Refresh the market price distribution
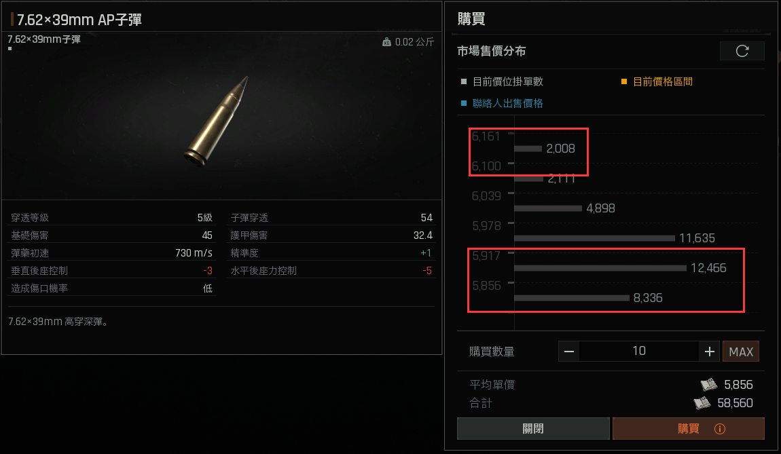 (742, 51)
